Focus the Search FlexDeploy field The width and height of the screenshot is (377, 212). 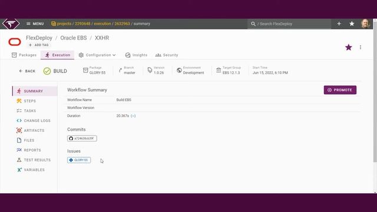coord(289,24)
